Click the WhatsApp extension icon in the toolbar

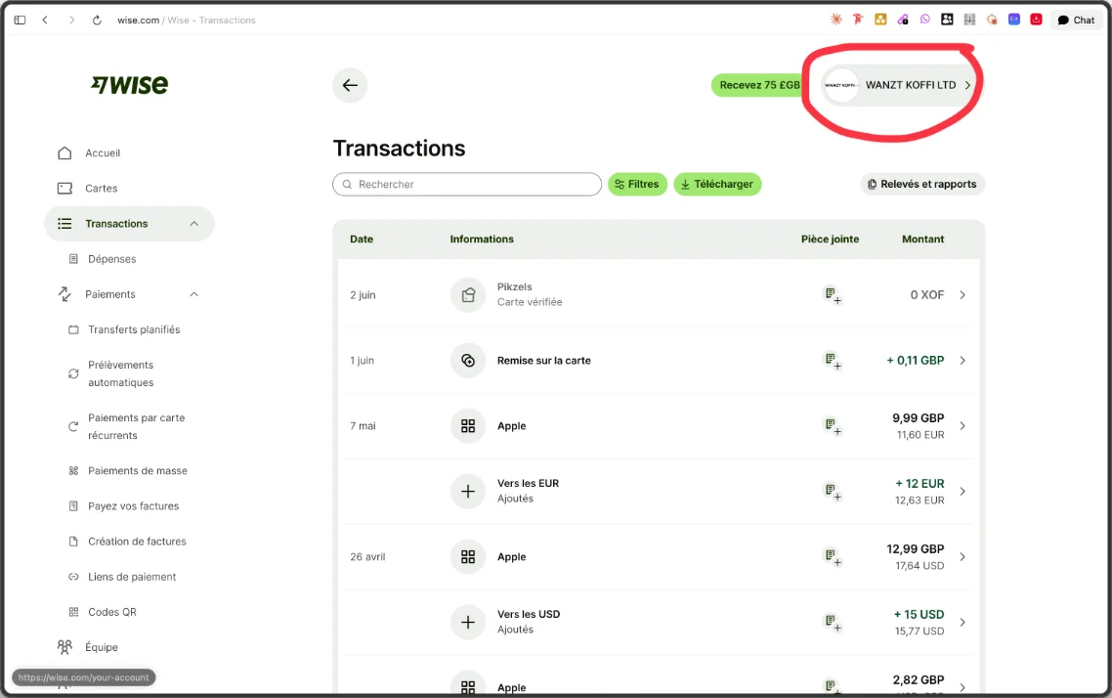point(924,20)
